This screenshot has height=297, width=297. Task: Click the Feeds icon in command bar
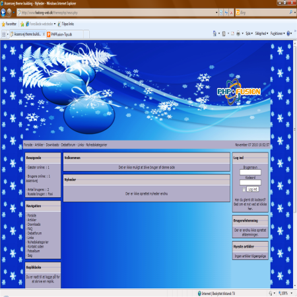(224, 34)
